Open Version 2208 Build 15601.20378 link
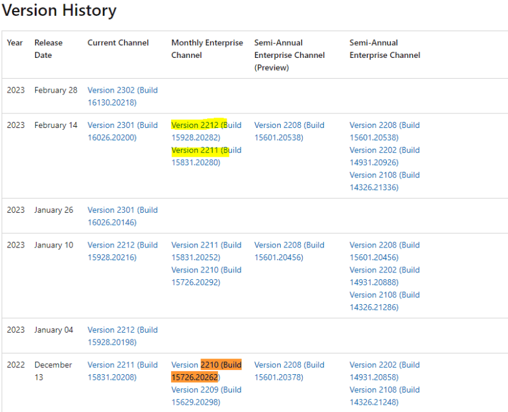Image resolution: width=508 pixels, height=412 pixels. point(289,371)
